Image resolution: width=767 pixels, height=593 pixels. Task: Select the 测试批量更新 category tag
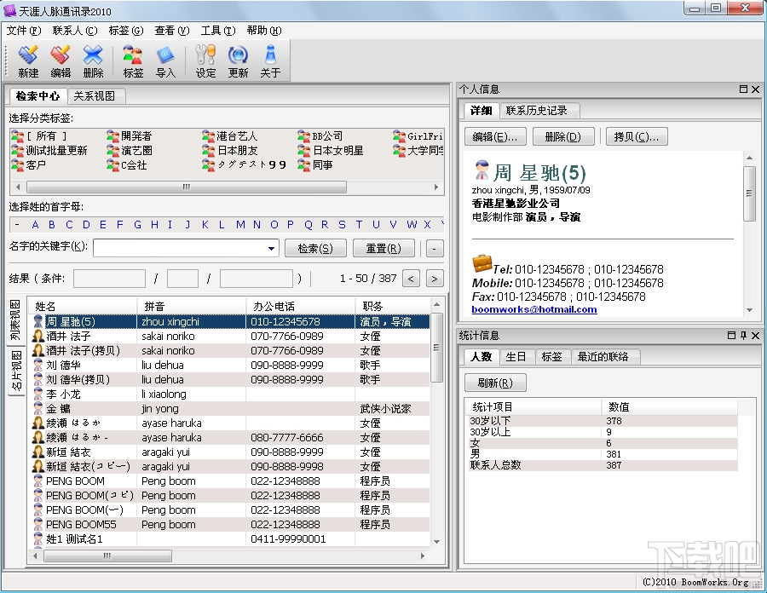[x=49, y=151]
